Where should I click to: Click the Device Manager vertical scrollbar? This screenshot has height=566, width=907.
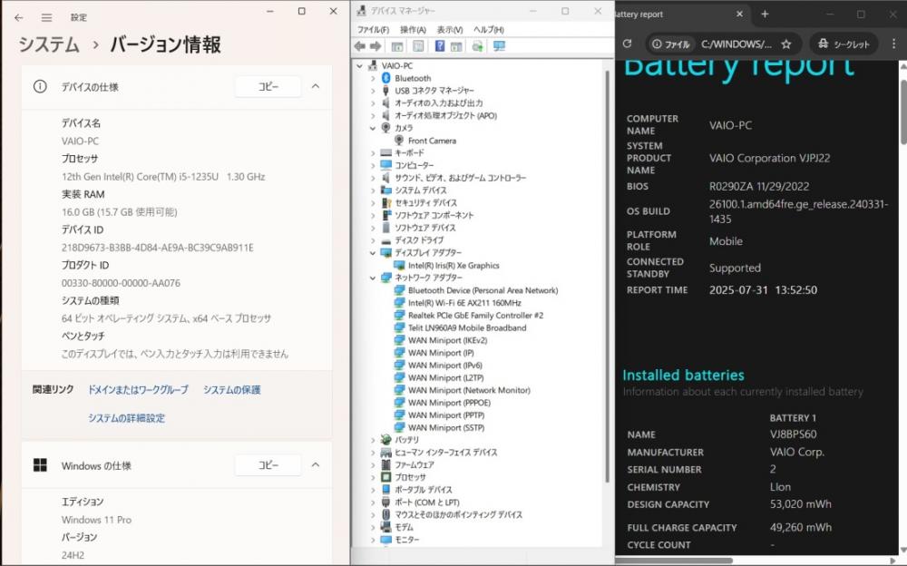608,277
